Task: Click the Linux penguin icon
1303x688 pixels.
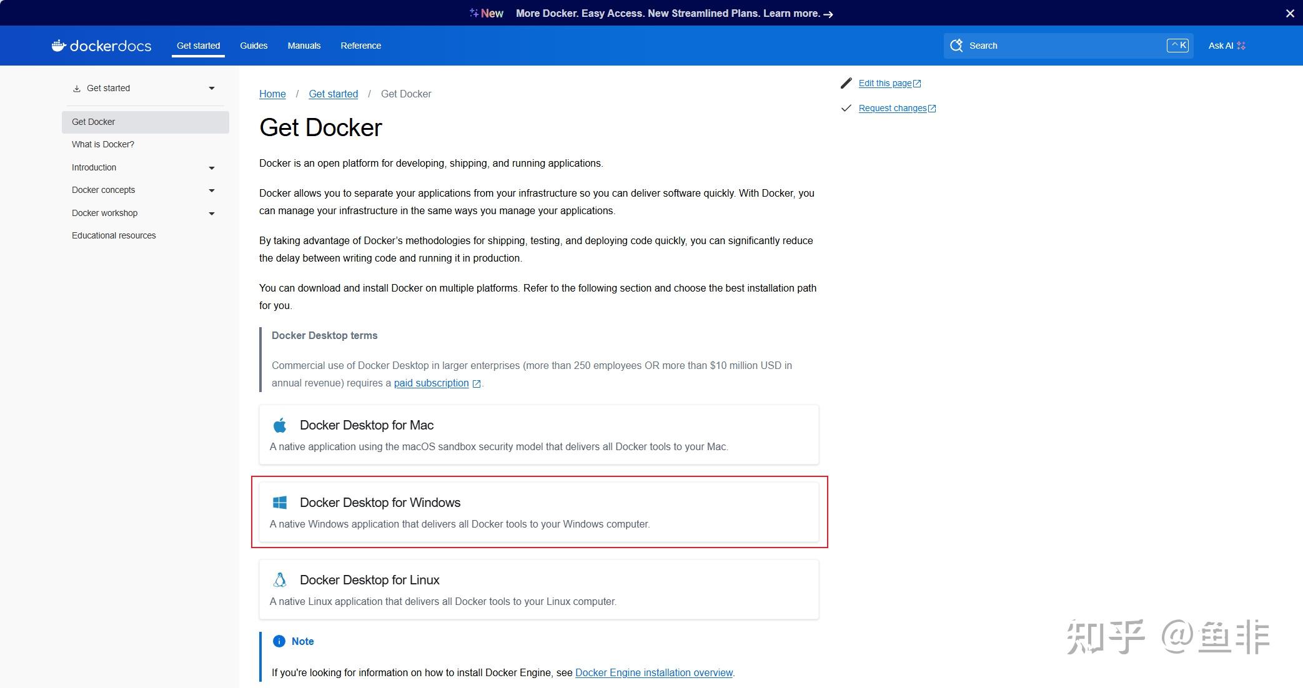Action: click(x=280, y=580)
